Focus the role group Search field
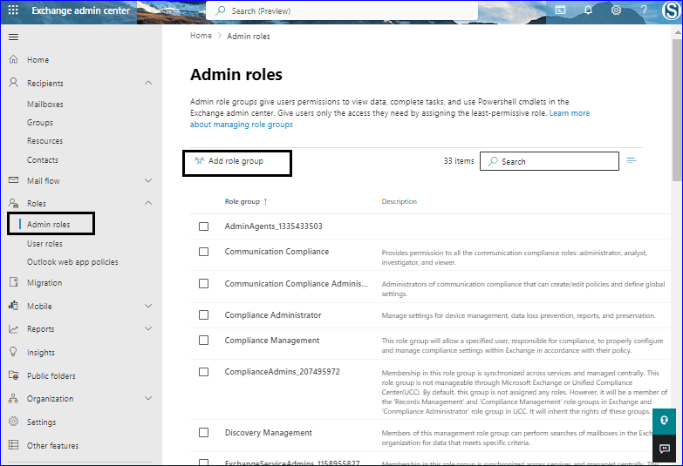 (x=550, y=161)
